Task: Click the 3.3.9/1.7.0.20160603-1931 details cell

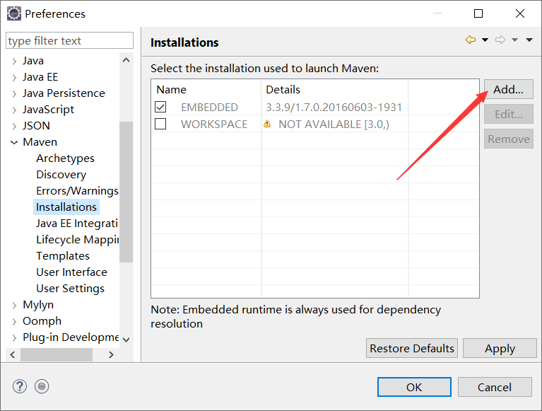Action: point(334,108)
